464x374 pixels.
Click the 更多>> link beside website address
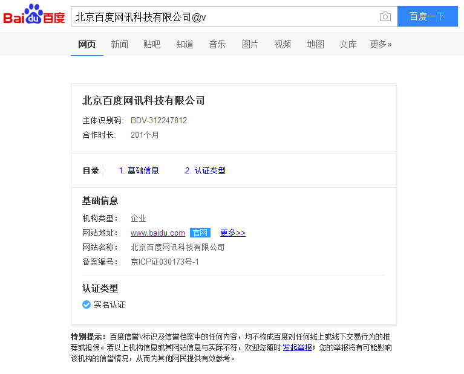point(233,233)
